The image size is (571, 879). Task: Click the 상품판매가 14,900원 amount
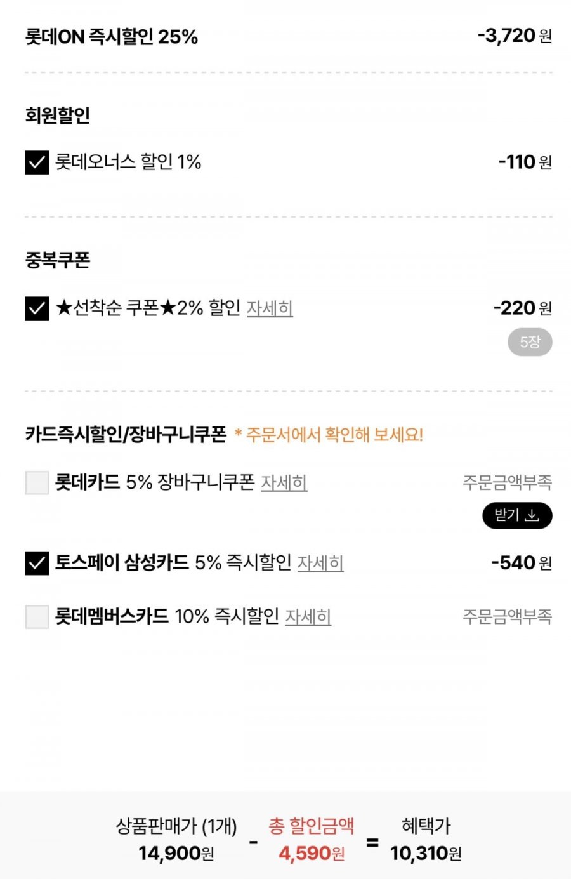176,853
